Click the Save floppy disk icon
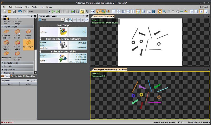The image size is (211, 125). click(x=14, y=12)
